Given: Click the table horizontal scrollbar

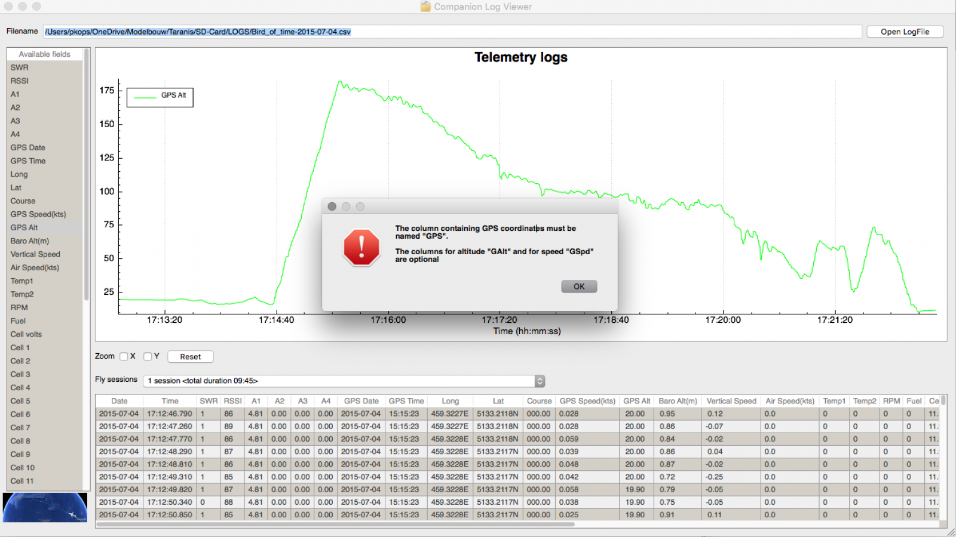Looking at the screenshot, I should pyautogui.click(x=335, y=524).
